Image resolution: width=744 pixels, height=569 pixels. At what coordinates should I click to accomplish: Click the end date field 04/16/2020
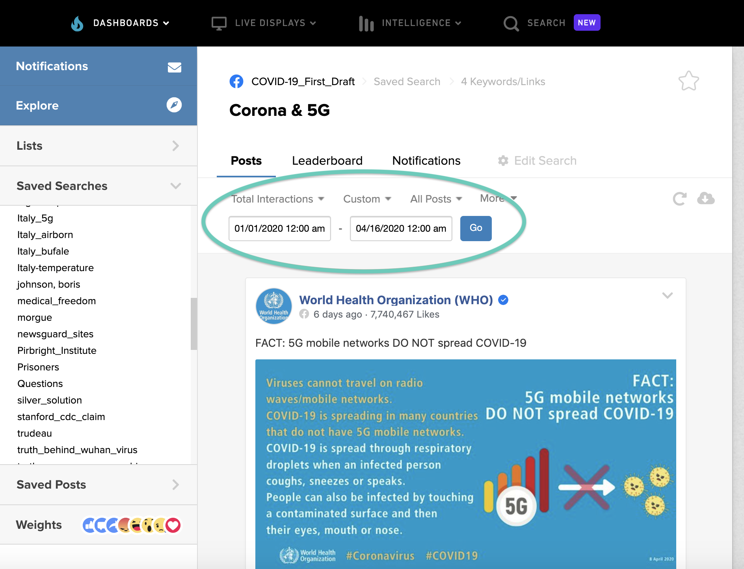coord(401,229)
